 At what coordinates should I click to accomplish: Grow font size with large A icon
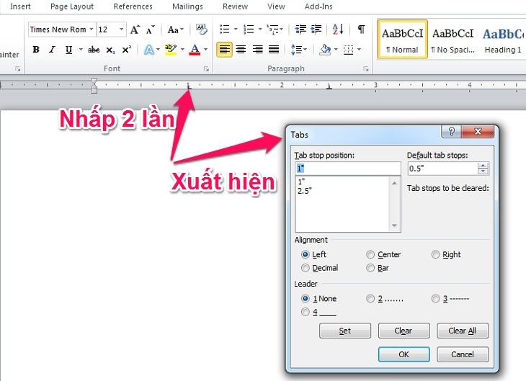[135, 30]
